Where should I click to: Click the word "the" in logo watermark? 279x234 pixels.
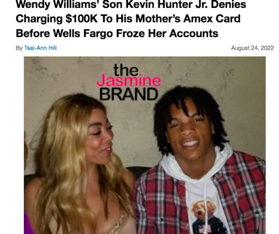[x=126, y=70]
